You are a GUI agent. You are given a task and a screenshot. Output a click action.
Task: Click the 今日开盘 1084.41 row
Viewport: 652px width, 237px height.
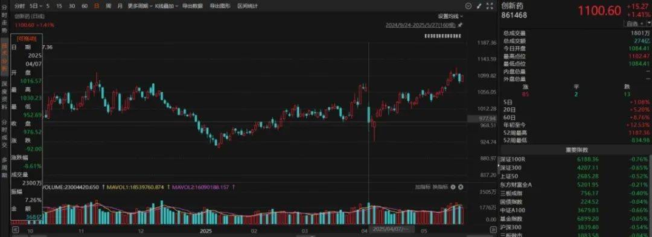pos(576,49)
